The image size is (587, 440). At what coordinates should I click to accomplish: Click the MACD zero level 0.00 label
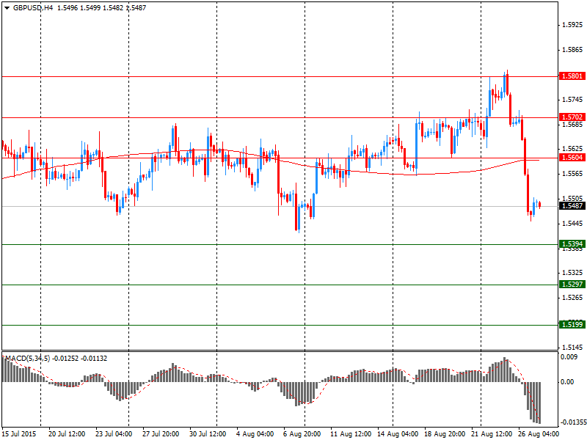click(x=568, y=382)
